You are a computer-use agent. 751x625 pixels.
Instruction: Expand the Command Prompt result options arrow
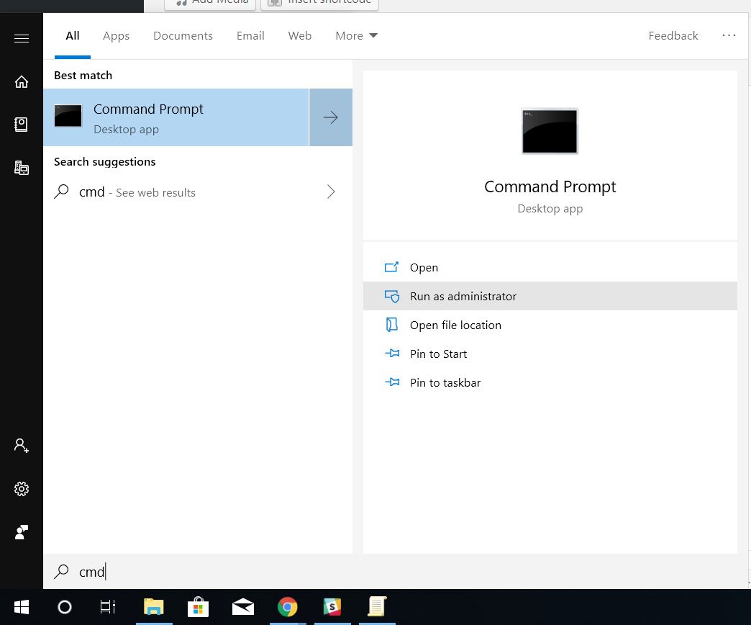(x=330, y=117)
